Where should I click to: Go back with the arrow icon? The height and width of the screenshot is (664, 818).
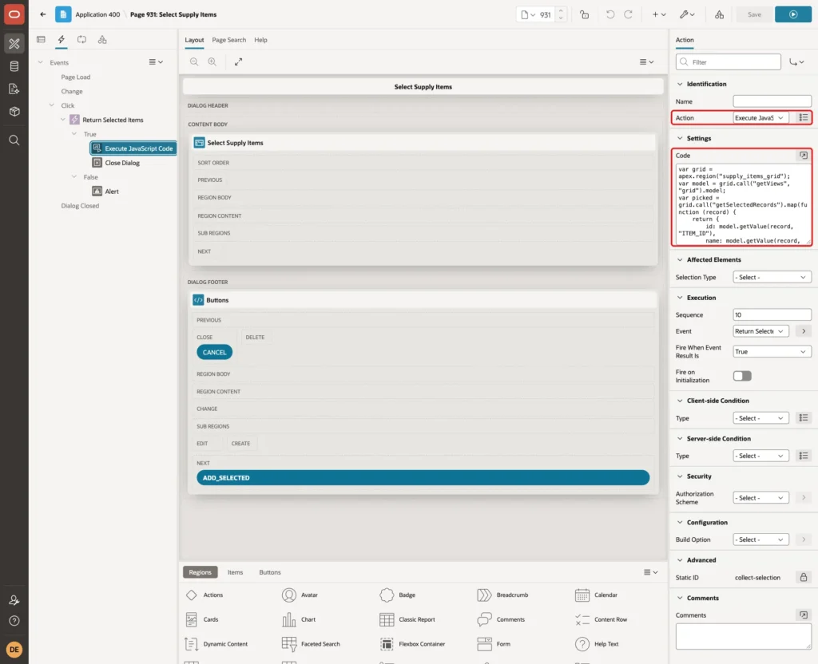point(43,14)
